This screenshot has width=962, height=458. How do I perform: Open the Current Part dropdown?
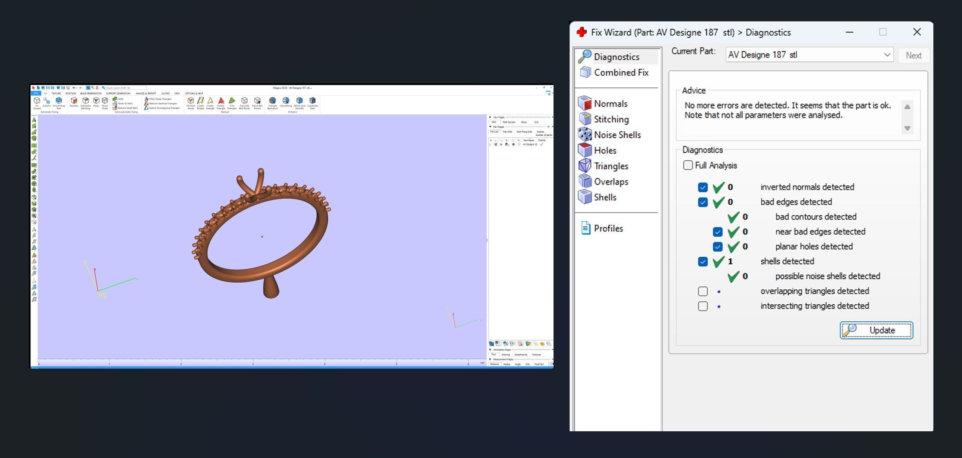[x=887, y=55]
